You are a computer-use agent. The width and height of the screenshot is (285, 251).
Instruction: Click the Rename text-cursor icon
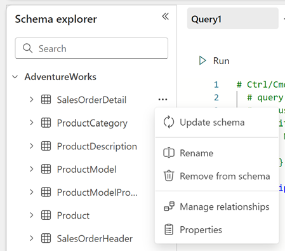[x=169, y=153]
